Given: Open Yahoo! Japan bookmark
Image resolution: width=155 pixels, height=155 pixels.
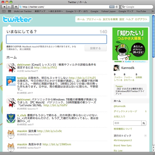Looking at the screenshot, I should (108, 11).
